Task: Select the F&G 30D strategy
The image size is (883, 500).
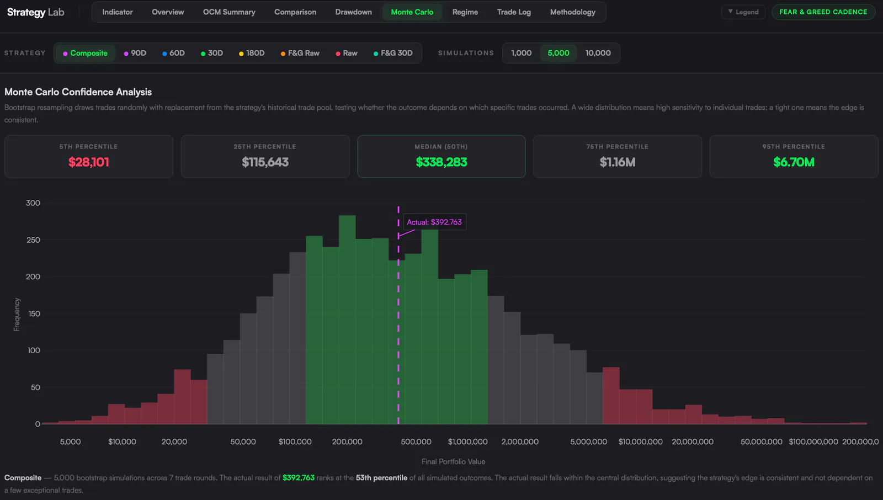Action: [x=393, y=53]
